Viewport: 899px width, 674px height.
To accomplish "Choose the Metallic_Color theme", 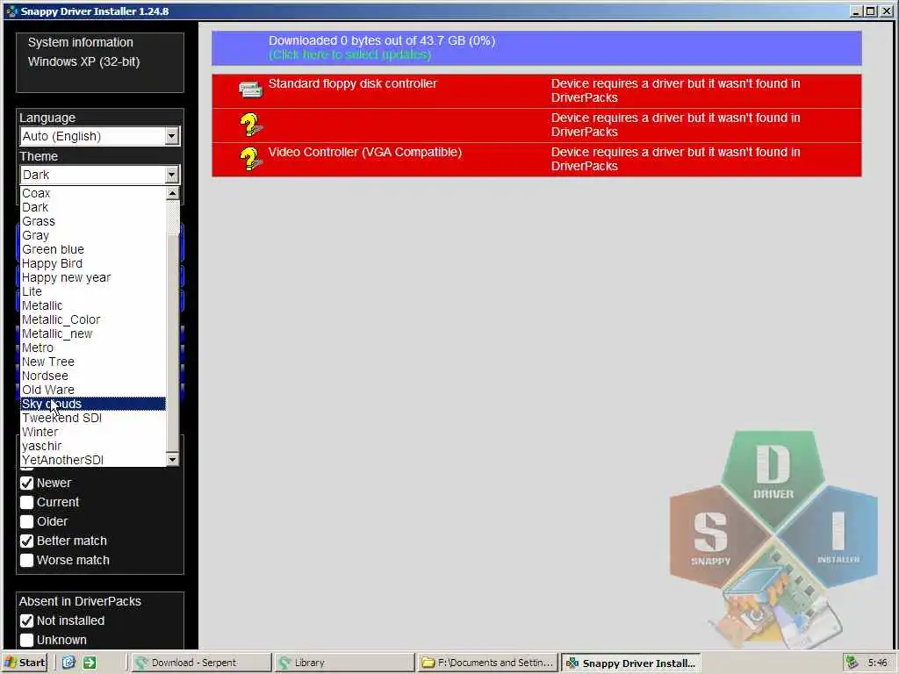I will [93, 319].
